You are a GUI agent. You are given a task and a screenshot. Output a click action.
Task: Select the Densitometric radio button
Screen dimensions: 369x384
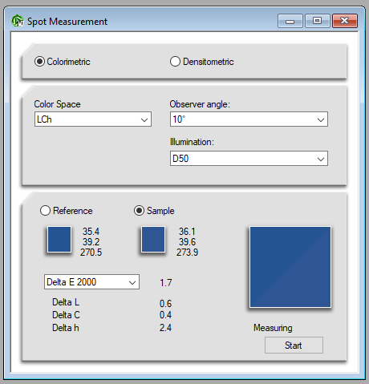click(x=175, y=62)
